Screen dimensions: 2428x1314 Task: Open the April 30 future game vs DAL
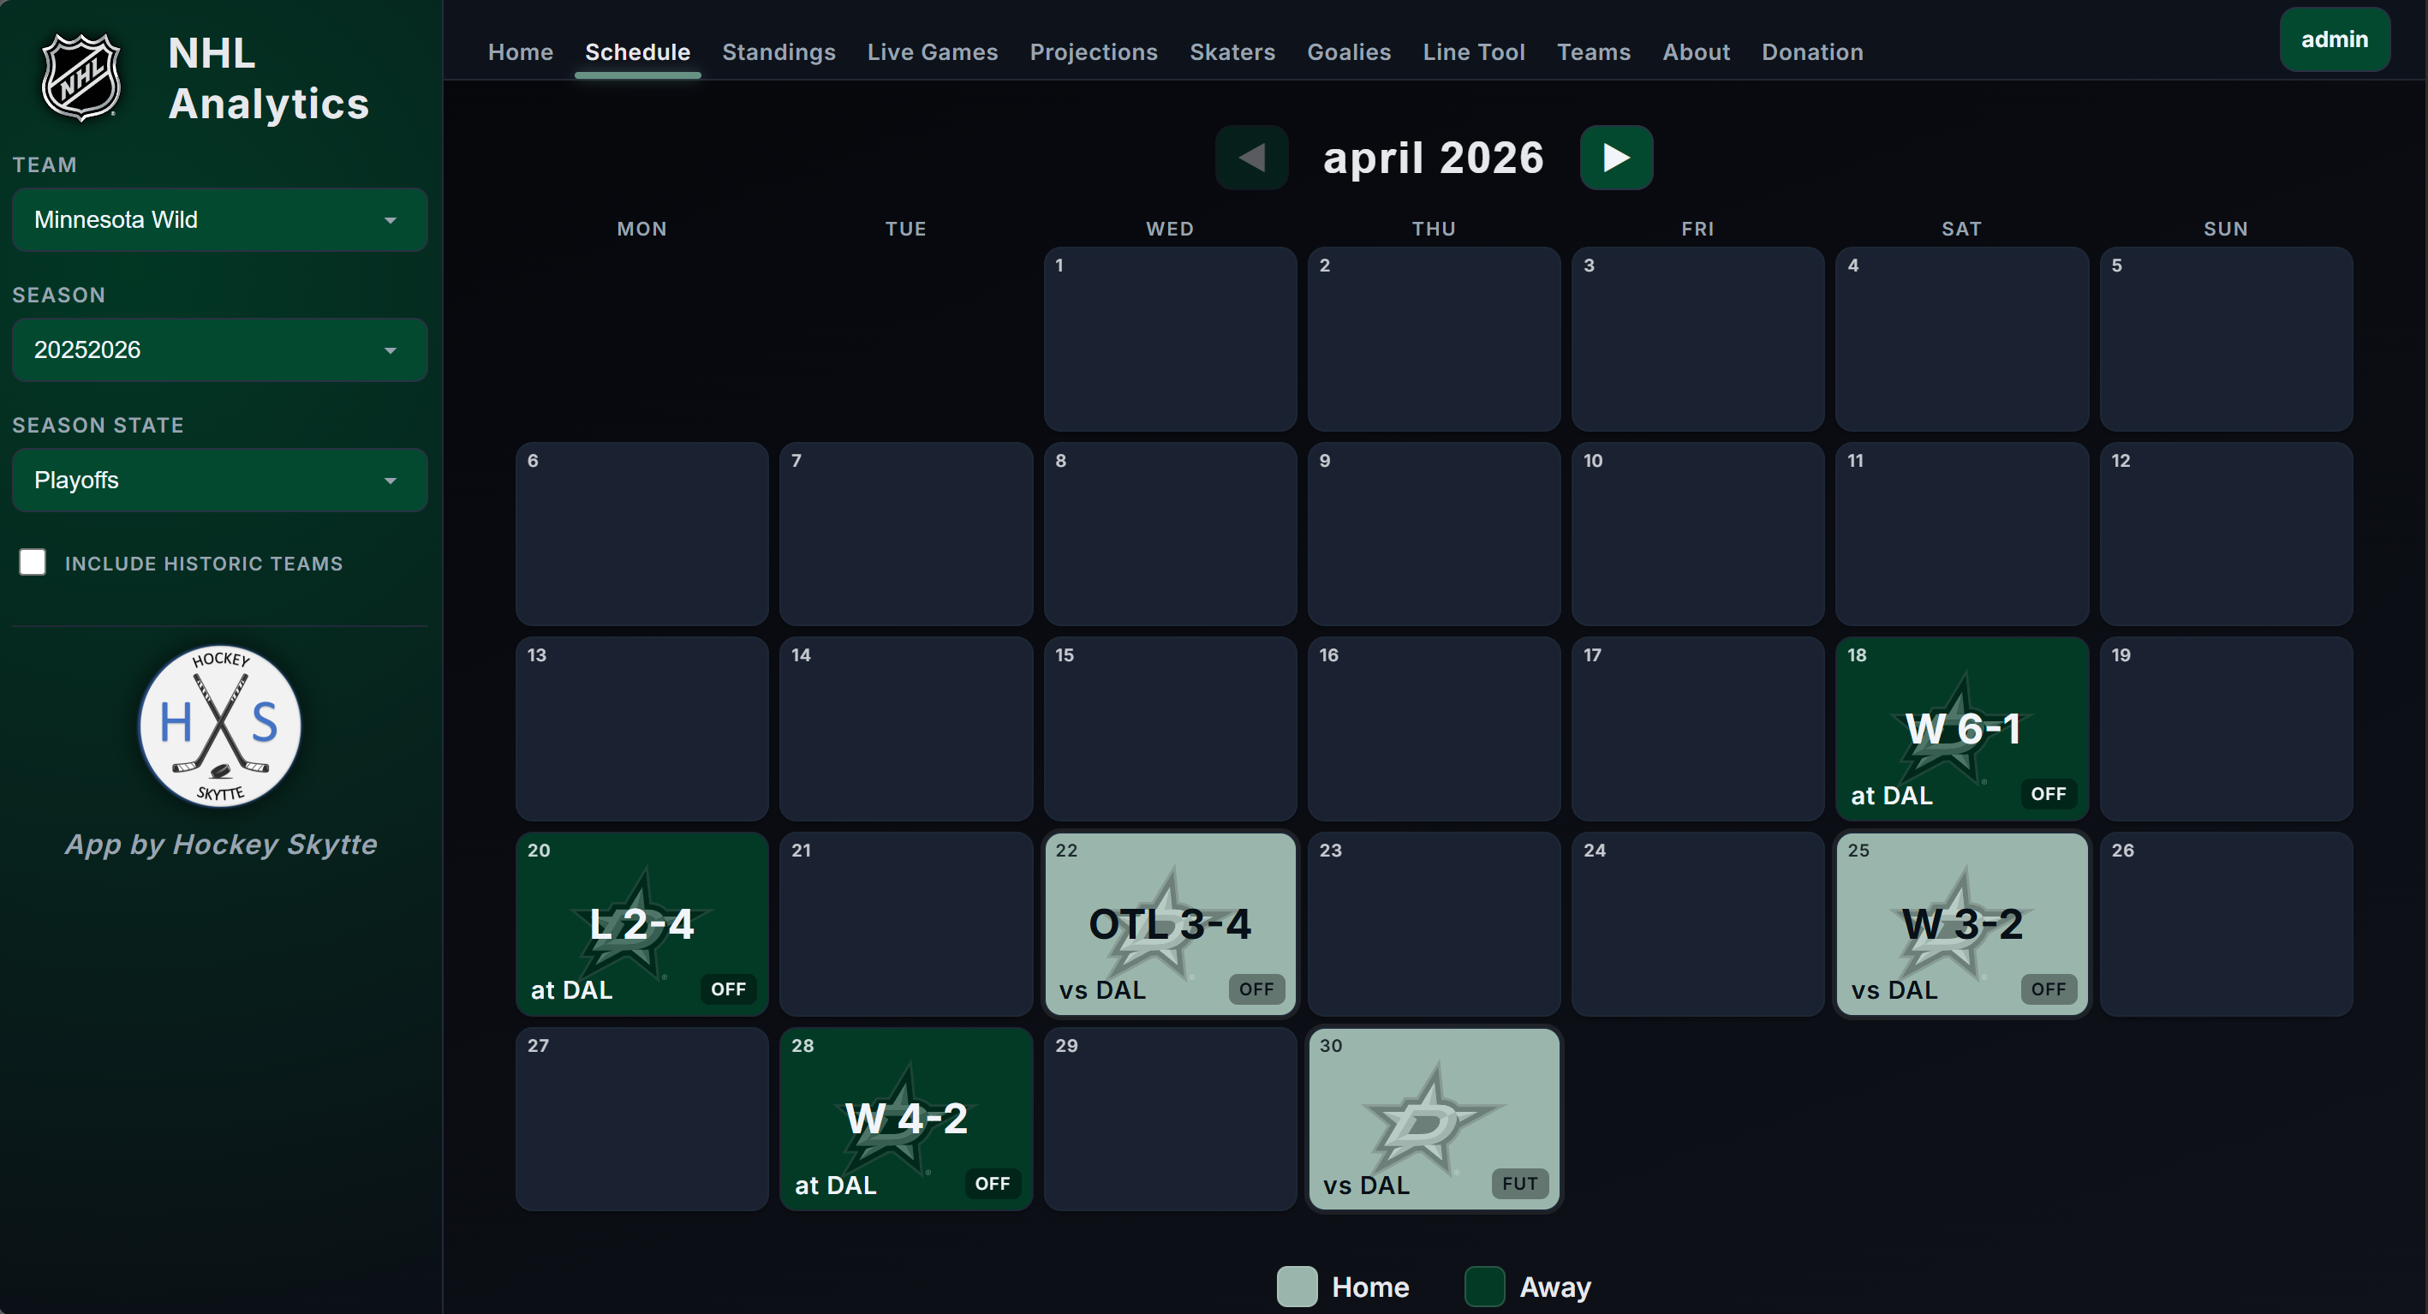coord(1433,1119)
